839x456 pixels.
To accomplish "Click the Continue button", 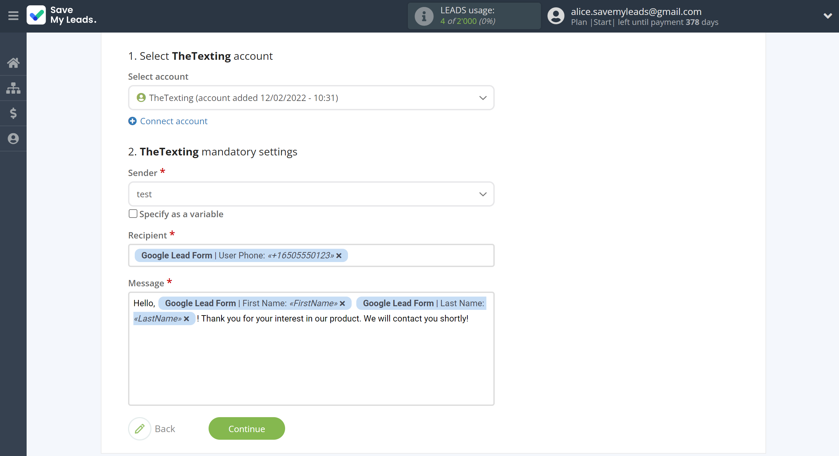I will 247,428.
